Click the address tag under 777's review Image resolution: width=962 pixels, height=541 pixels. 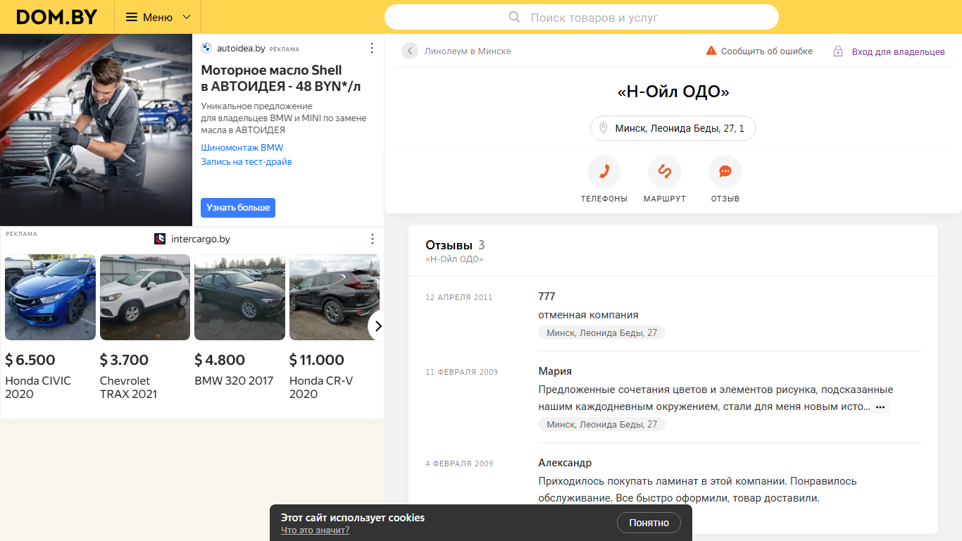coord(601,332)
